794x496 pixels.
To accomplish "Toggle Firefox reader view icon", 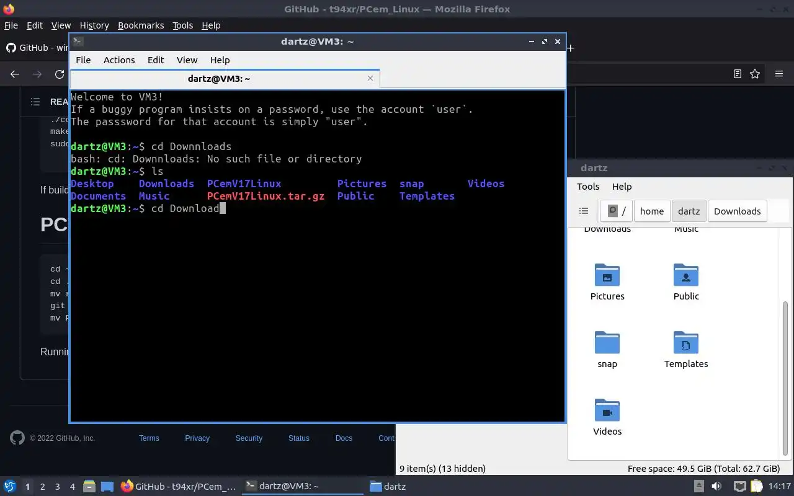I will click(738, 74).
